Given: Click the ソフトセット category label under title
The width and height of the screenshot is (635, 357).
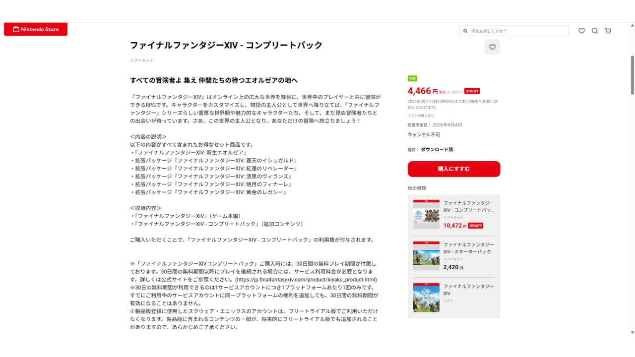Looking at the screenshot, I should click(x=142, y=60).
